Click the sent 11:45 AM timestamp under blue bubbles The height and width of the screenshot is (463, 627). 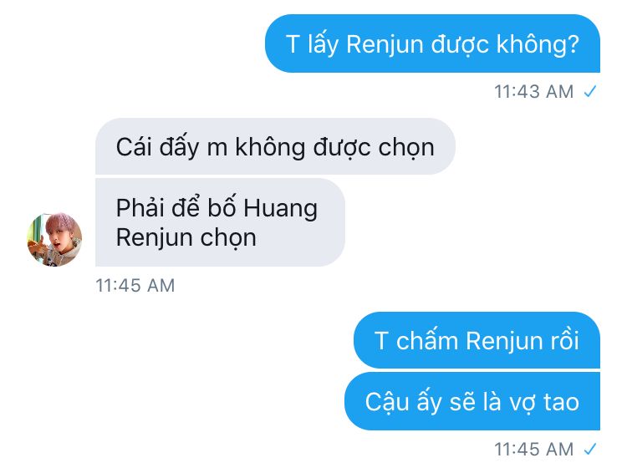[534, 449]
